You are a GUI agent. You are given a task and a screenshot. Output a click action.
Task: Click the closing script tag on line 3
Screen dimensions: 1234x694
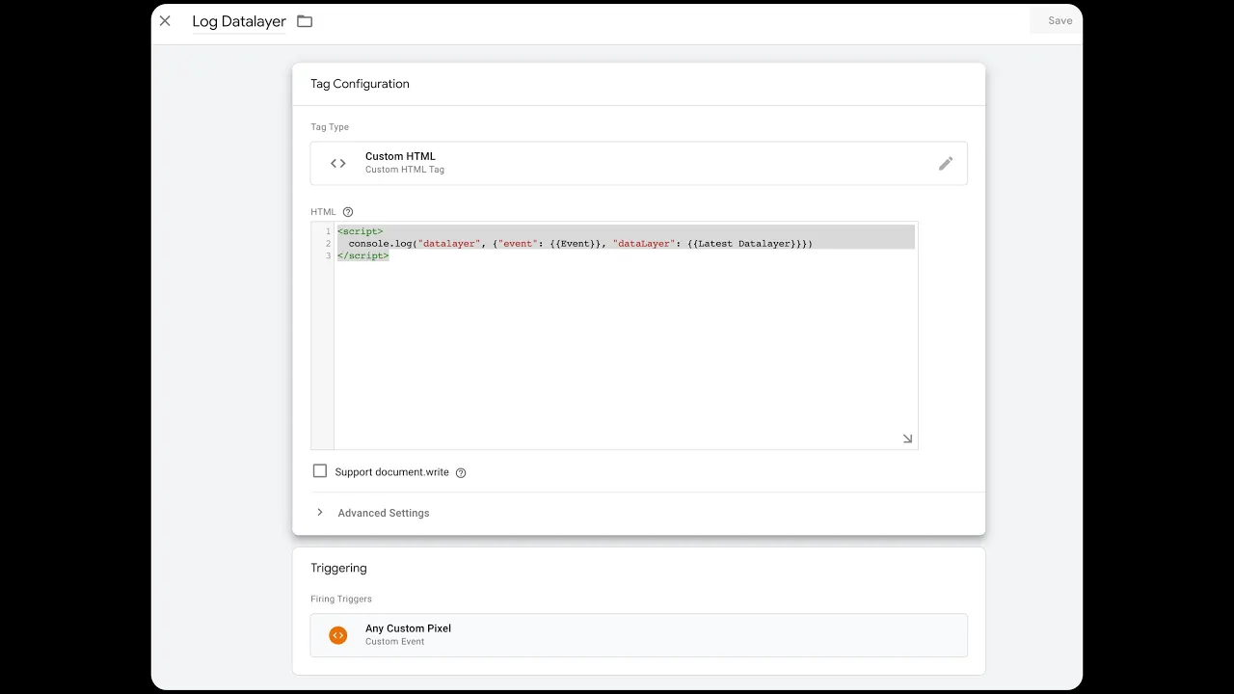pos(363,256)
